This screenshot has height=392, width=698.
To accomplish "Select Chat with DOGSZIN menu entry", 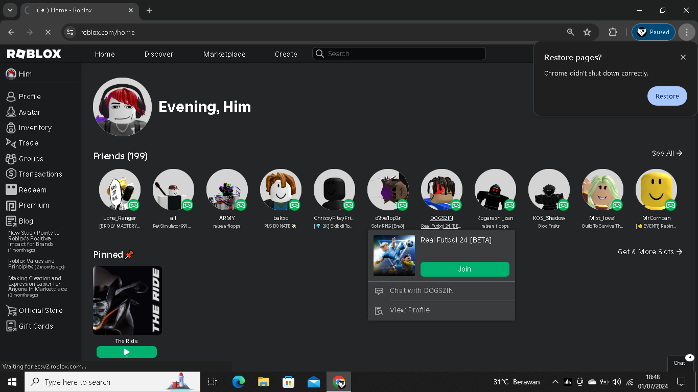I will tap(441, 291).
